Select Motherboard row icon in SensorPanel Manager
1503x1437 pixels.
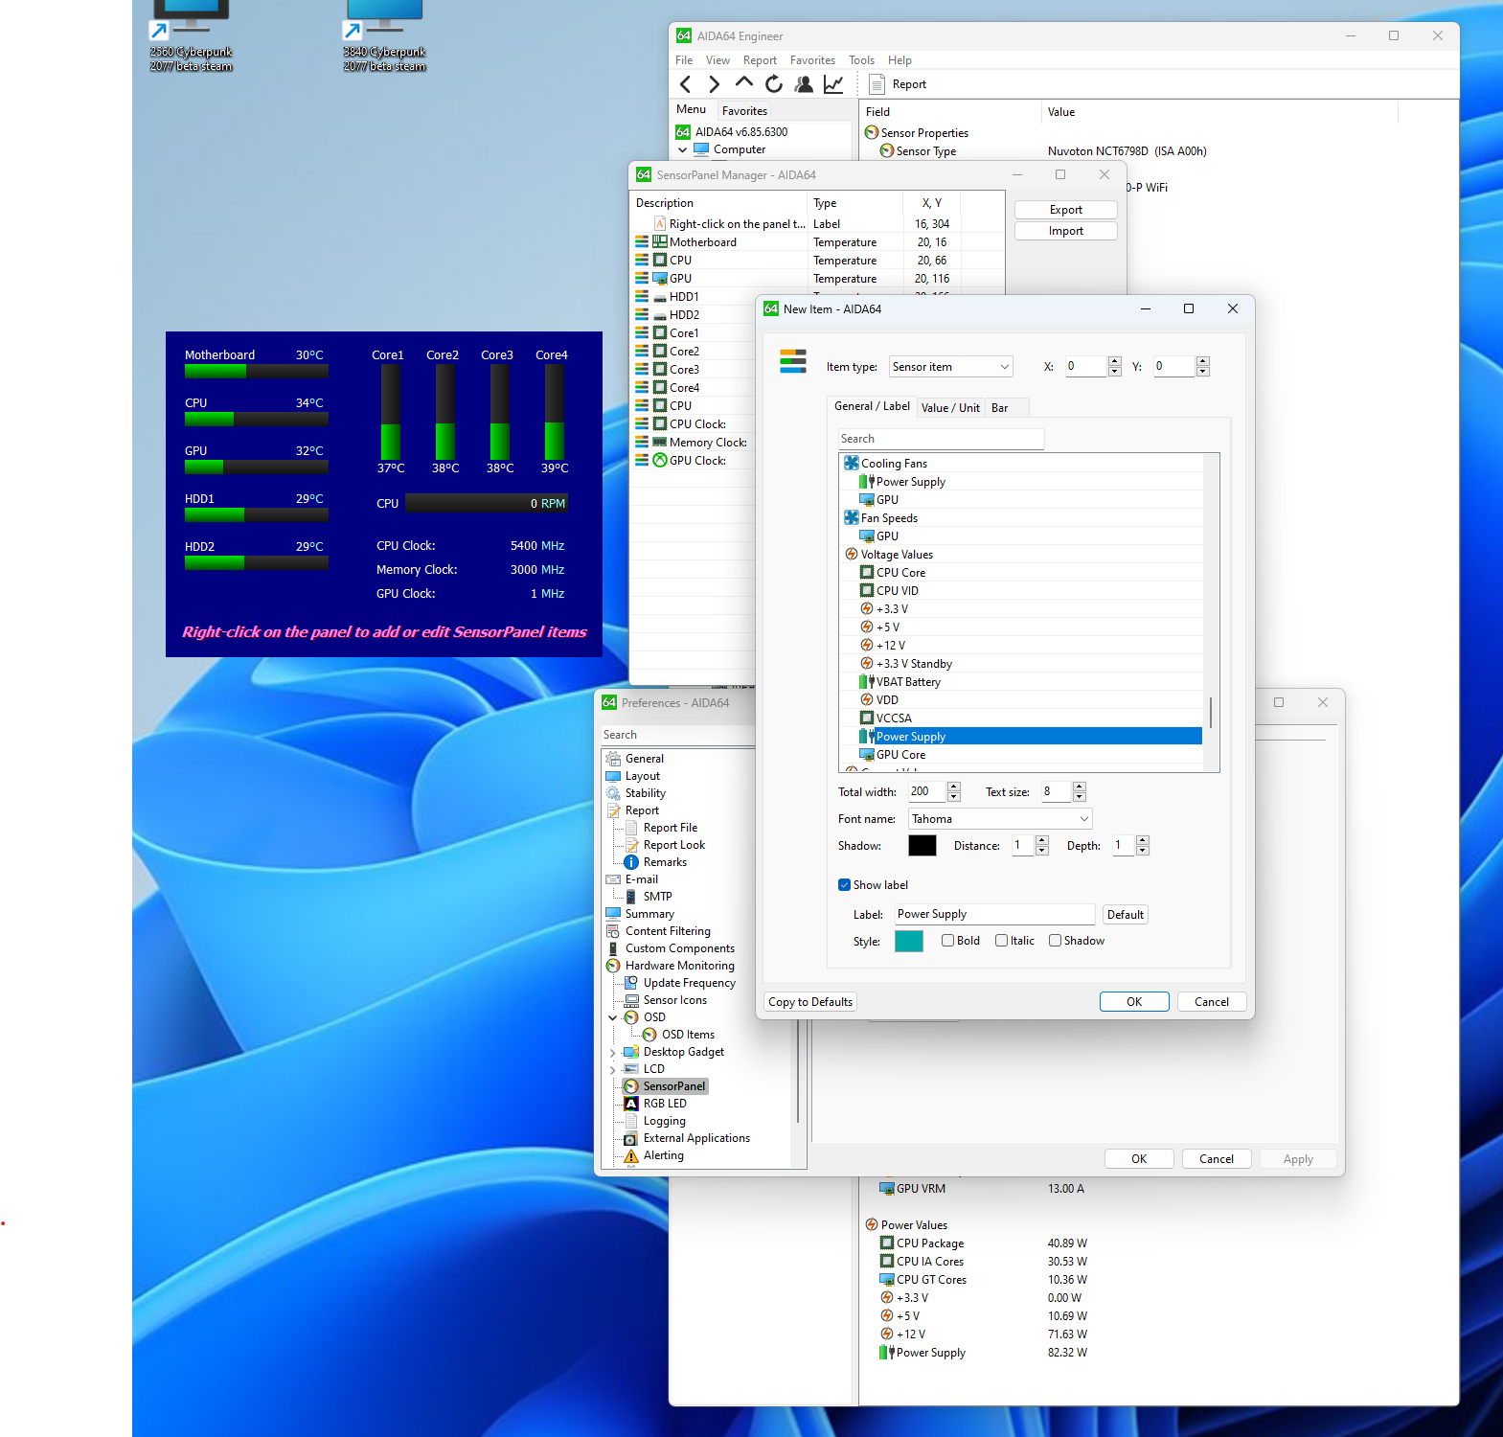[660, 242]
